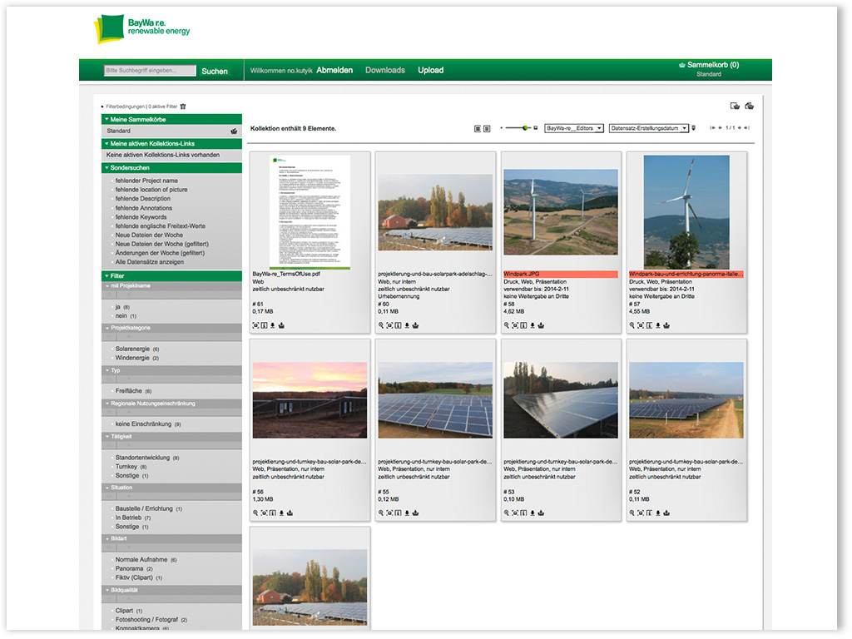Go to last page arrow in pagination
852x639 pixels.
coord(747,128)
